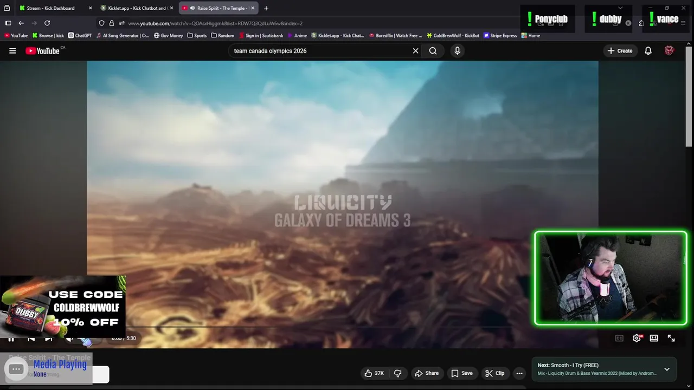
Task: Open the Gov Money bookmark
Action: 168,36
